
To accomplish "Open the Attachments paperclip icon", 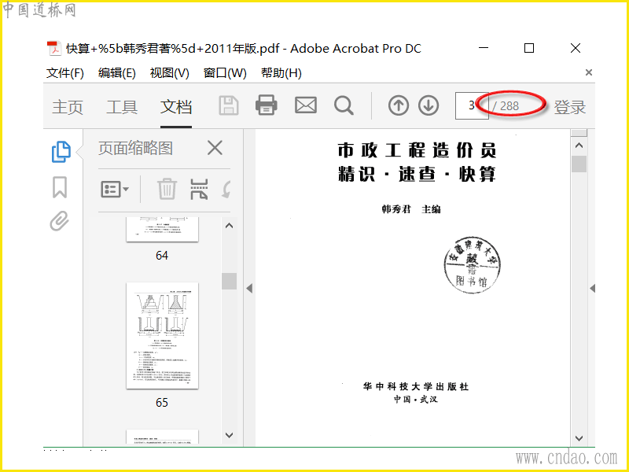I will click(60, 221).
